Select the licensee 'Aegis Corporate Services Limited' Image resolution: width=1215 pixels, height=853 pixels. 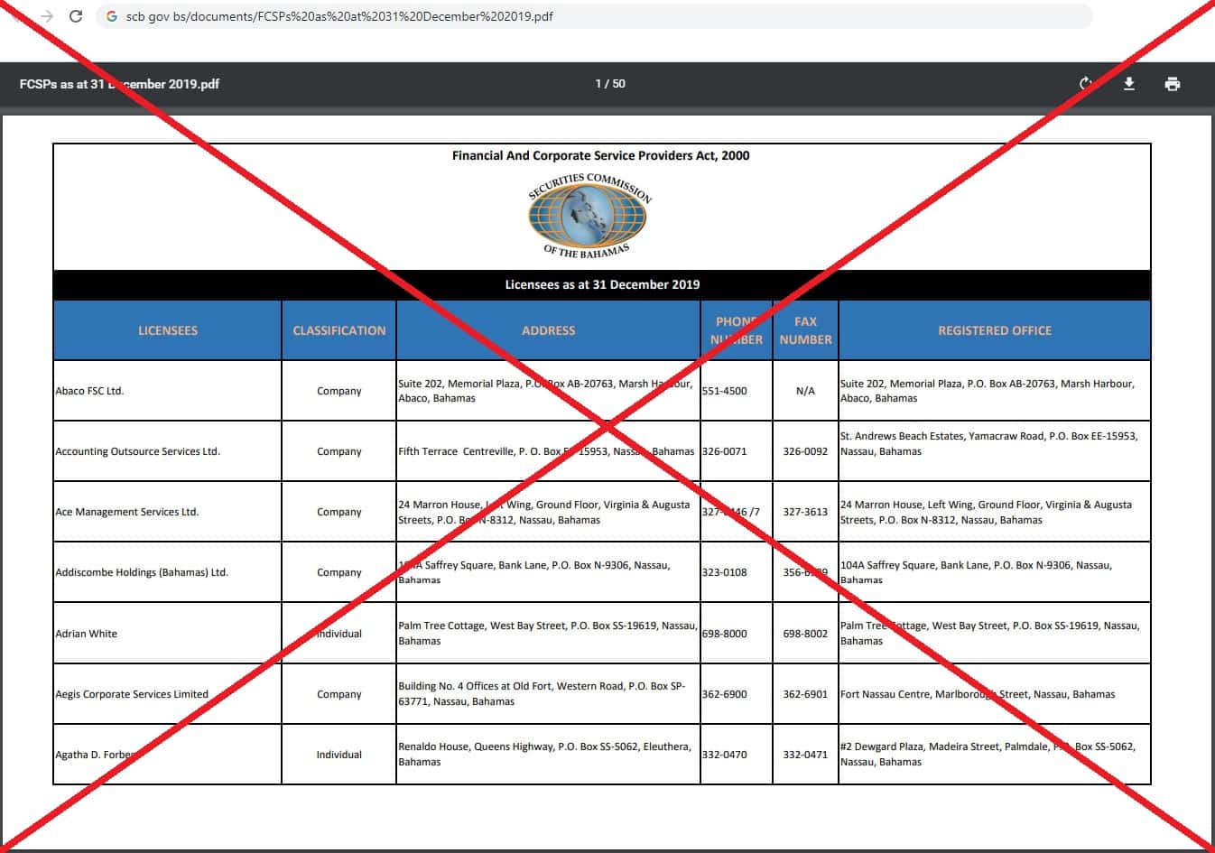[x=132, y=694]
